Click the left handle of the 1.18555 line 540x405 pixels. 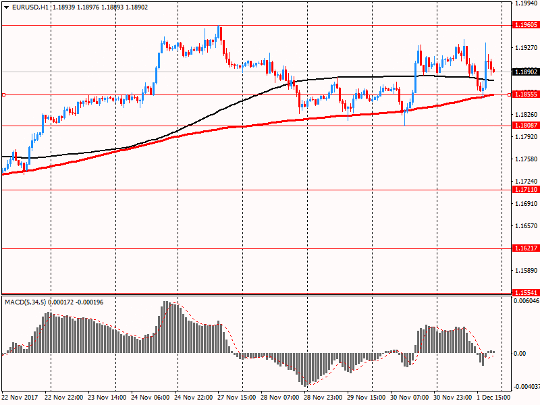pyautogui.click(x=4, y=94)
